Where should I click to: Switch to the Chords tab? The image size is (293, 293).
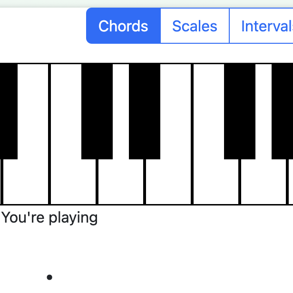[123, 26]
